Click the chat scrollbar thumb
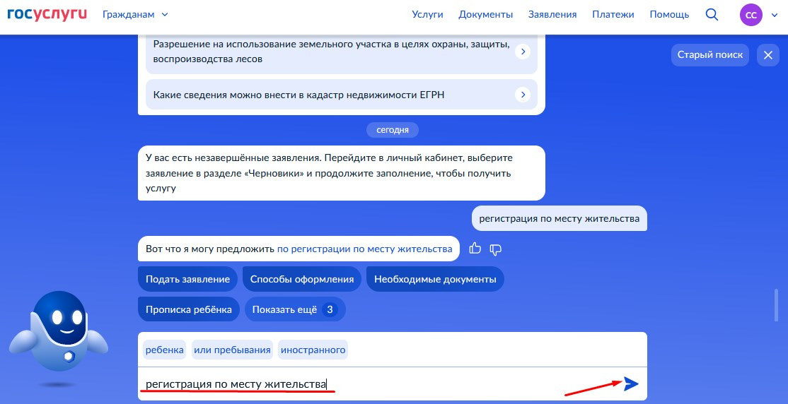Image resolution: width=788 pixels, height=404 pixels. point(777,305)
